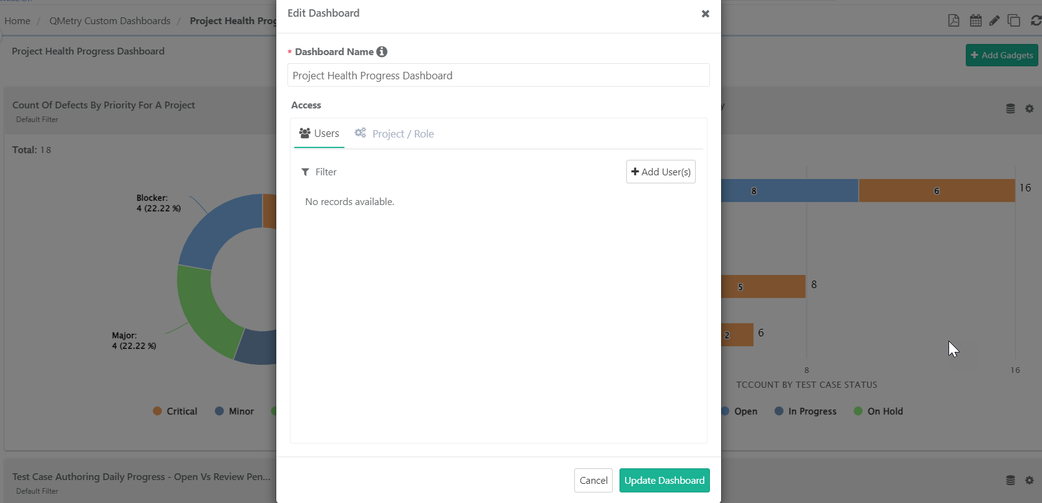Open QMetry Custom Dashboards breadcrumb link
The height and width of the screenshot is (503, 1042).
(x=110, y=20)
